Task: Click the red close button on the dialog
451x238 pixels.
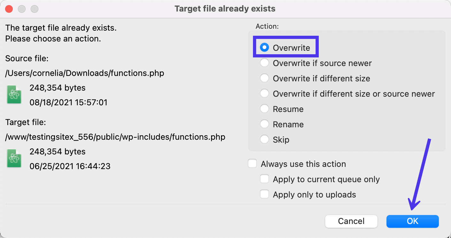Action: click(9, 9)
